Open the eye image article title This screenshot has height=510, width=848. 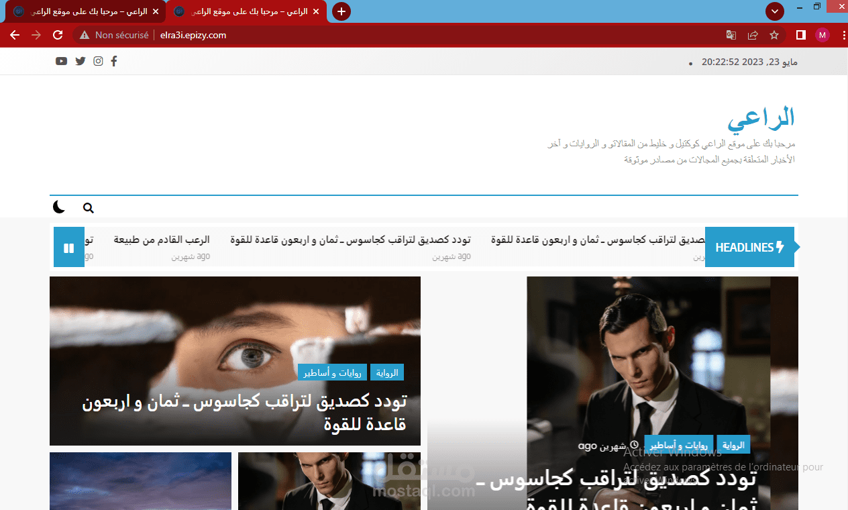click(244, 413)
